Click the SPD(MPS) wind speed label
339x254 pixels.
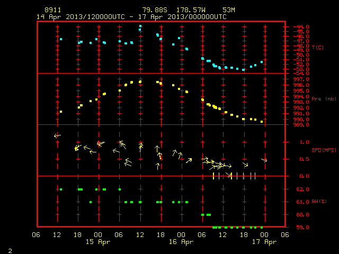[324, 150]
